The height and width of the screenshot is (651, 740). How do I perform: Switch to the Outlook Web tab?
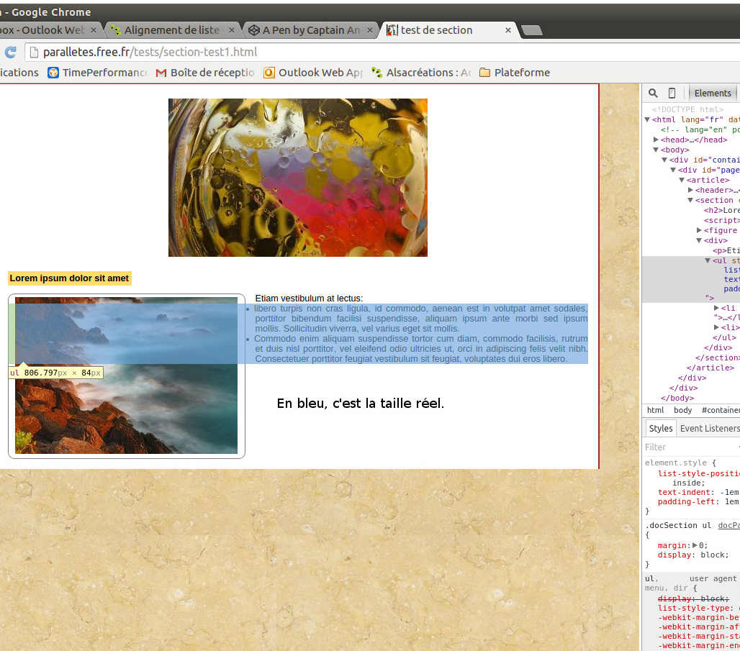click(x=48, y=30)
